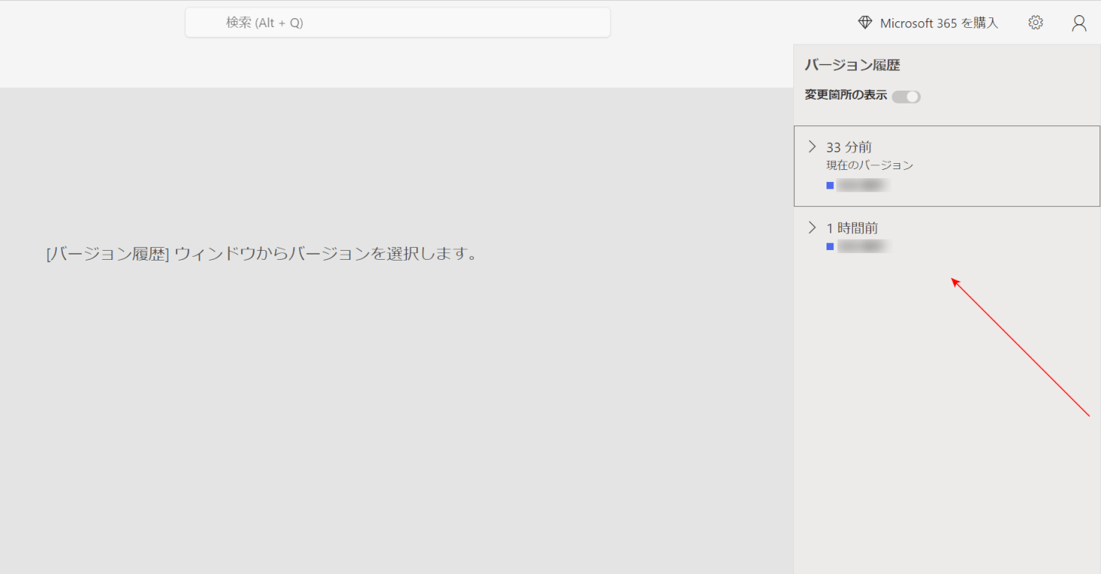Click the バージョン履歴 panel heading
Screen dimensions: 1101x574
pos(851,65)
